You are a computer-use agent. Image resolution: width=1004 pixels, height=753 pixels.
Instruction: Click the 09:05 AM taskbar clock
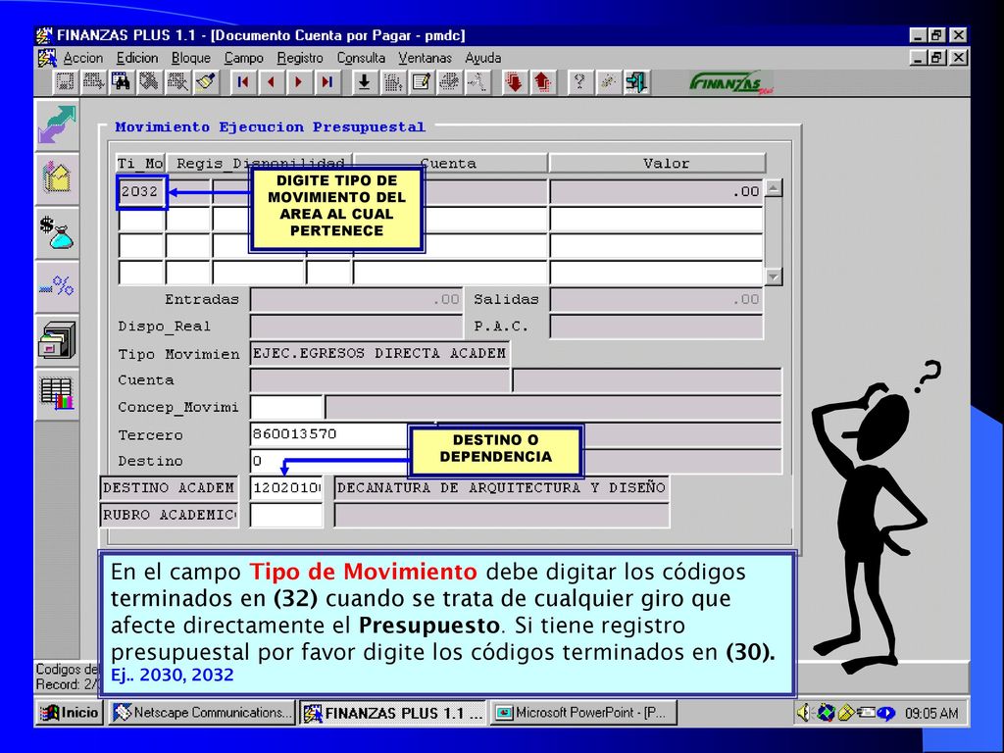coord(931,714)
